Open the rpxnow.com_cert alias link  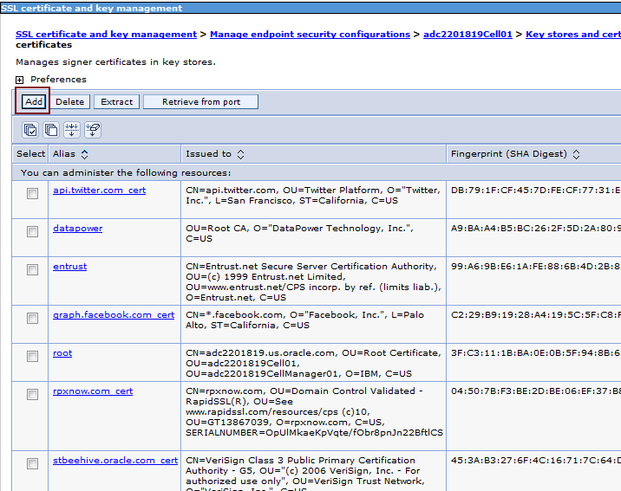(x=93, y=391)
